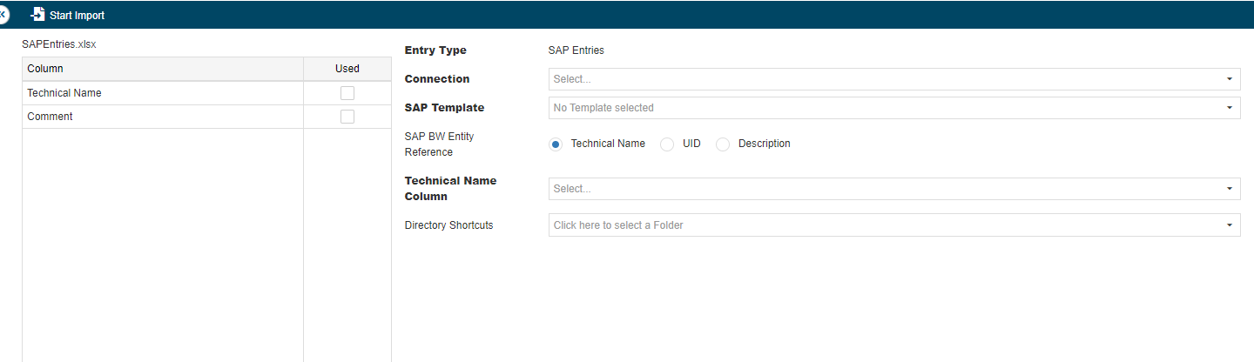The image size is (1254, 362).
Task: Click the Column table header
Action: coord(162,69)
